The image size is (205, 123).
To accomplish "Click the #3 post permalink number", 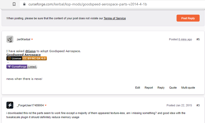I will [x=198, y=105].
